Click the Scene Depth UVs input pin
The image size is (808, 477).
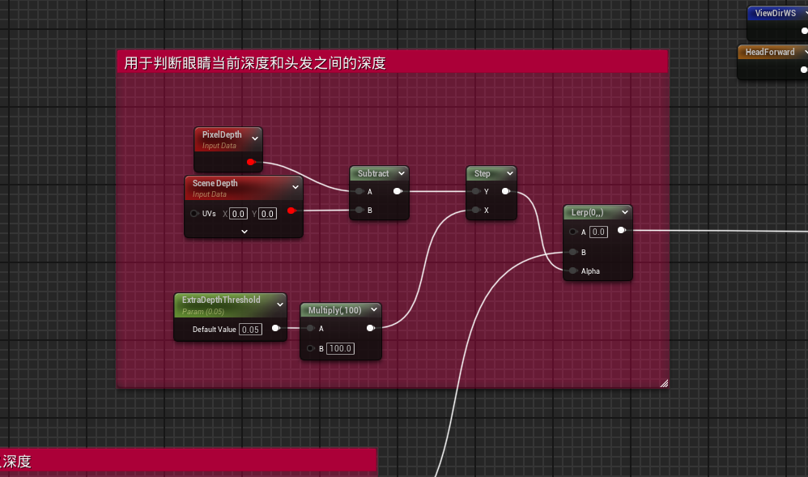point(194,214)
